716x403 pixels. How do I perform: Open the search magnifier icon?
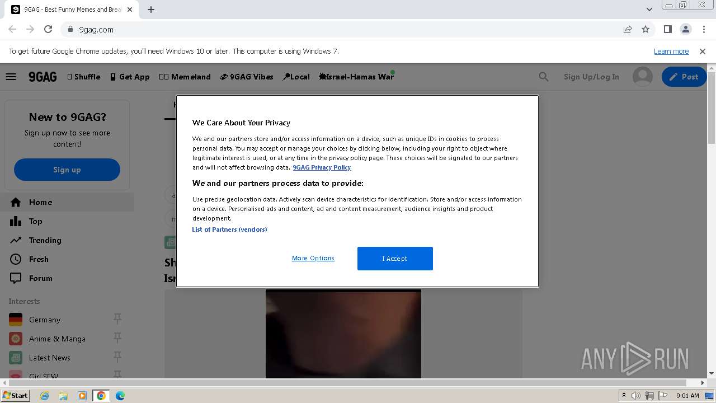pos(544,77)
